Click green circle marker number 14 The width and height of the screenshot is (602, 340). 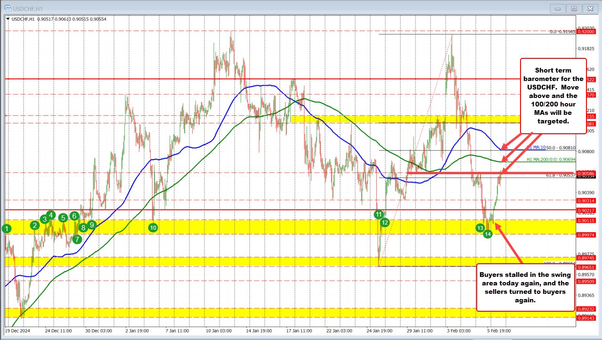[488, 234]
